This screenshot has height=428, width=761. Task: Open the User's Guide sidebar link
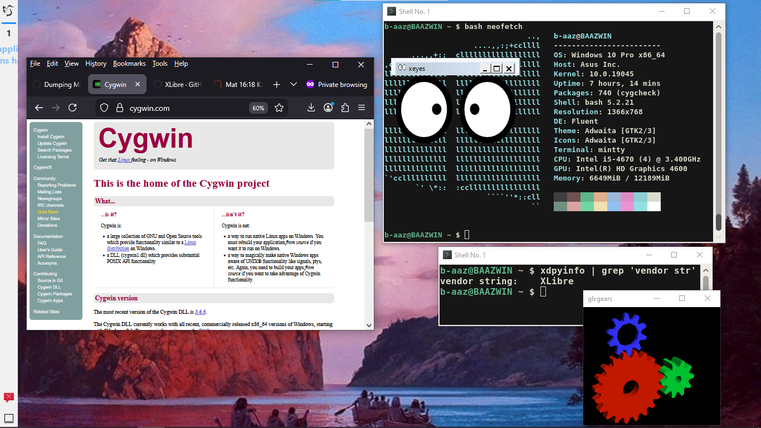[50, 250]
